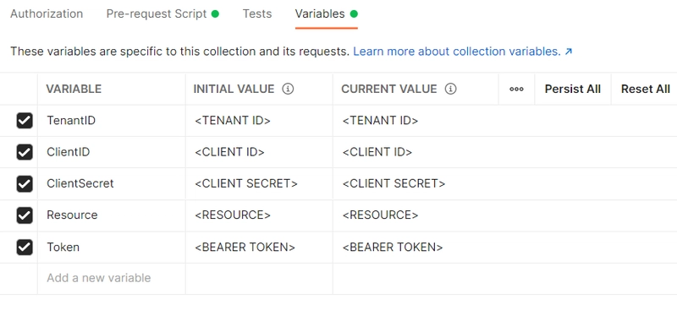Screen dimensions: 677x321
Task: Click the Persist All button
Action: 573,89
